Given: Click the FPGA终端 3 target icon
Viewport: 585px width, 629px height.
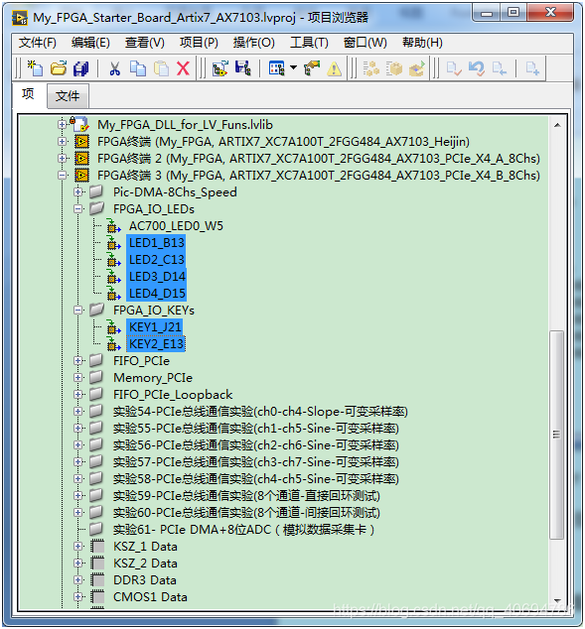Looking at the screenshot, I should tap(81, 175).
